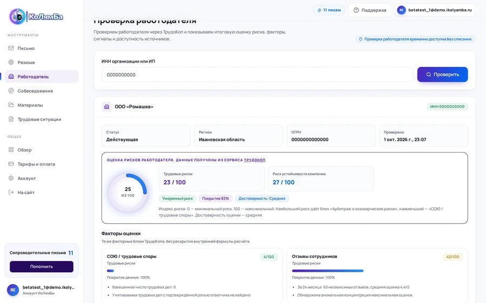This screenshot has width=486, height=303.
Task: Open the betatest_1@demo.ikolyamba.ru account menu
Action: tap(435, 10)
